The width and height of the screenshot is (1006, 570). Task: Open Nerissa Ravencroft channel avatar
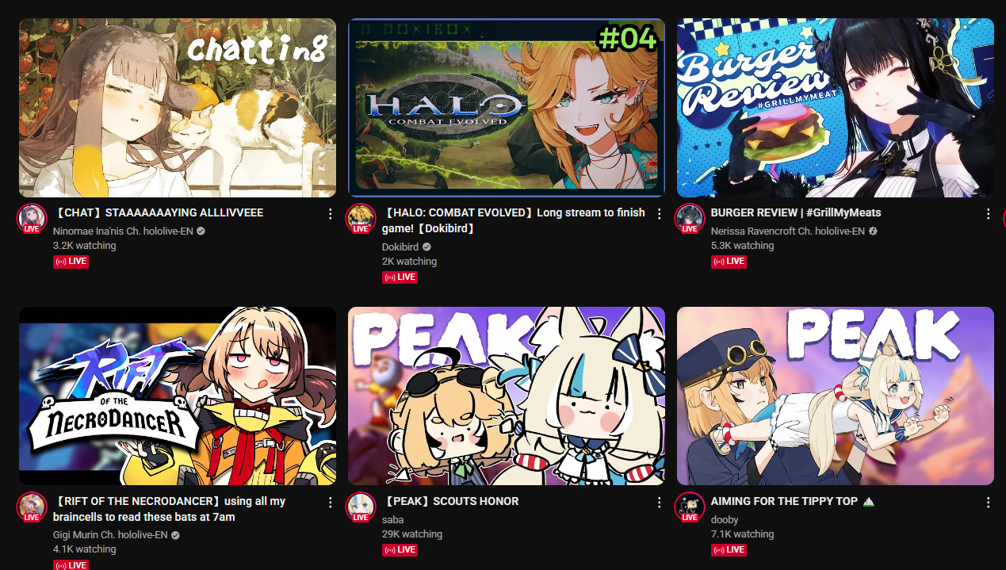click(x=690, y=218)
